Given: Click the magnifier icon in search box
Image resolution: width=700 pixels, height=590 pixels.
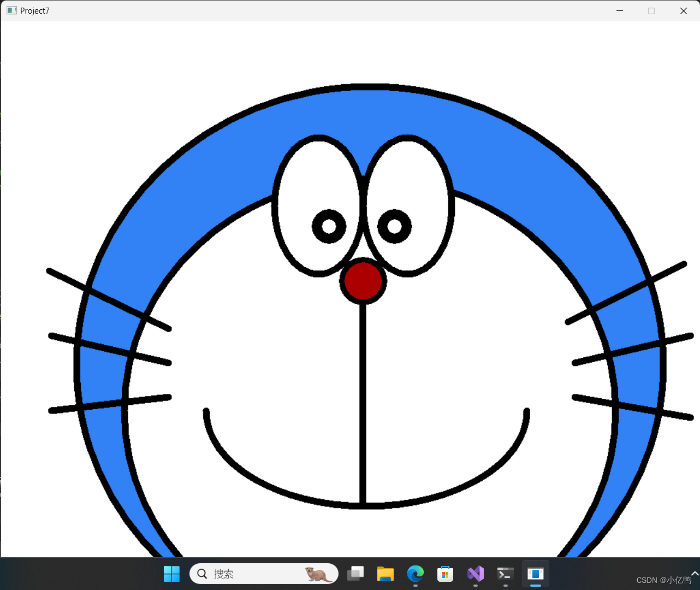Looking at the screenshot, I should [x=202, y=574].
